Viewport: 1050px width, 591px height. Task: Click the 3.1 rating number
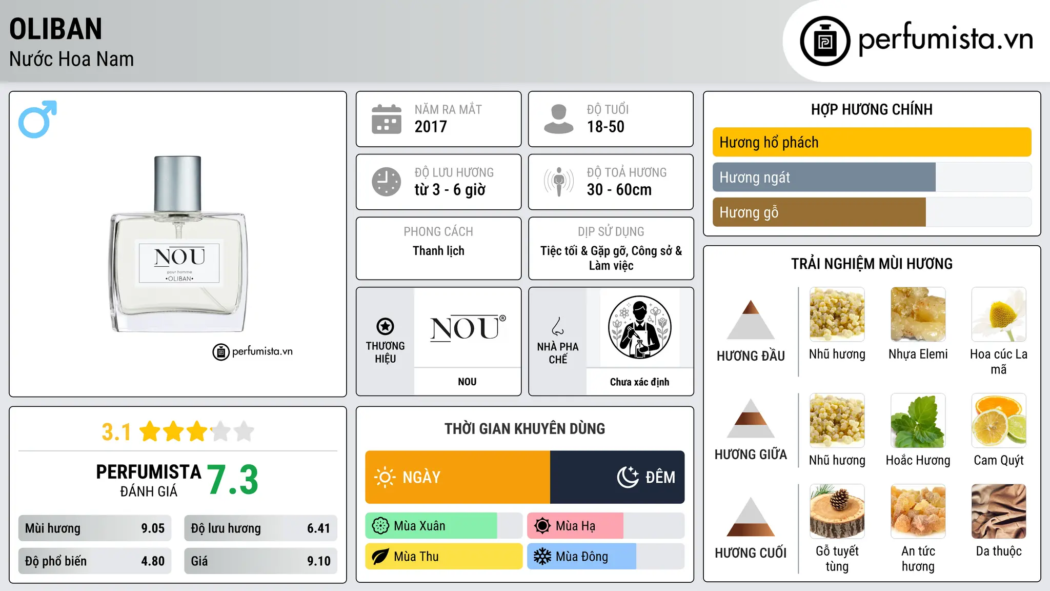click(x=116, y=432)
